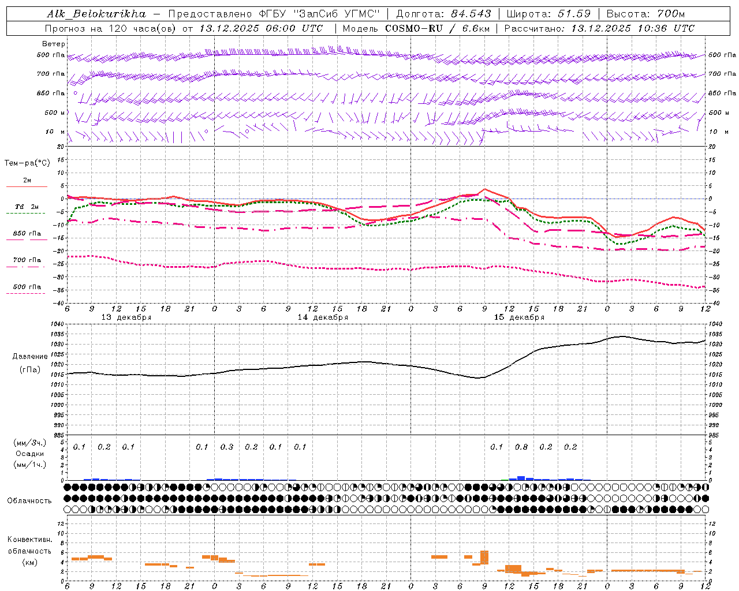Click the 500 м wind level label on left

pyautogui.click(x=55, y=113)
